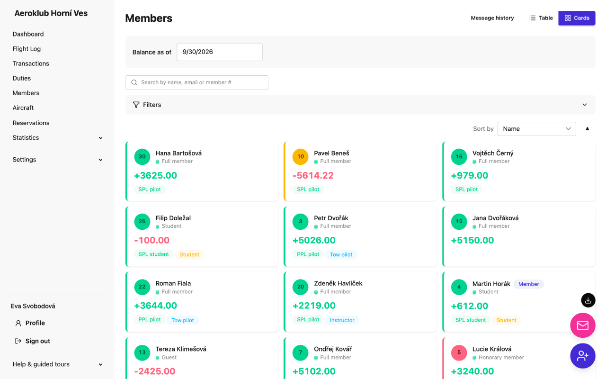
Task: Click the magnifier icon in search box
Action: [x=134, y=82]
